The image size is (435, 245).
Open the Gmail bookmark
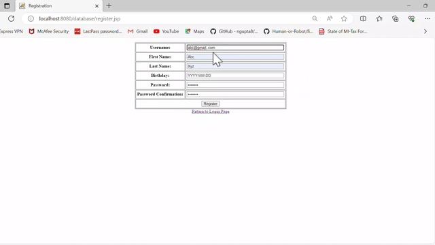[x=137, y=31]
